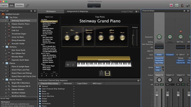191x107 pixels.
Task: Select the Attributes tab
Action: click(68, 84)
